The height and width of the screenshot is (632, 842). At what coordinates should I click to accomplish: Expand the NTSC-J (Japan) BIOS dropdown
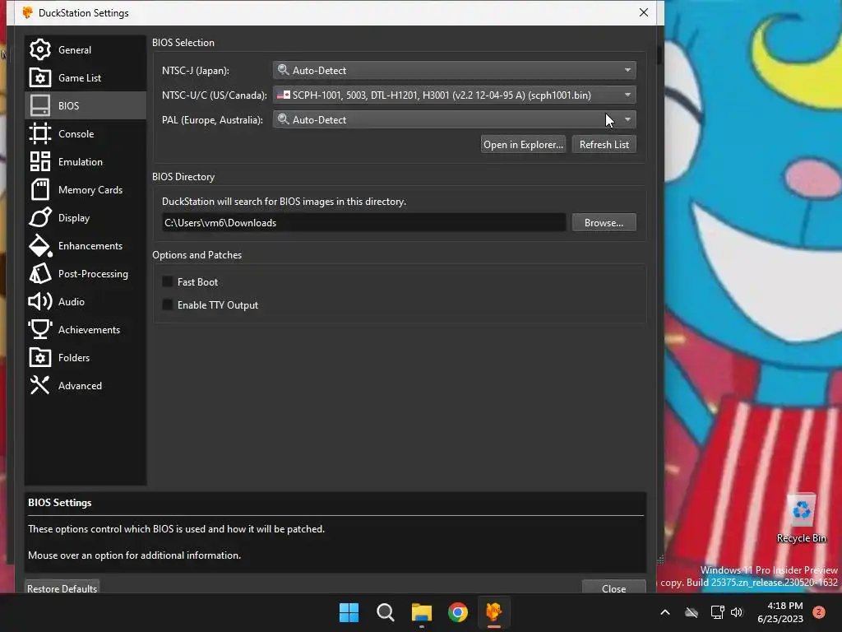click(454, 71)
